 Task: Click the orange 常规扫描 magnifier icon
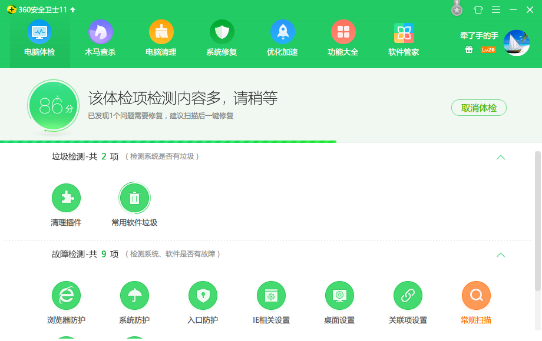(476, 295)
